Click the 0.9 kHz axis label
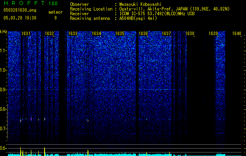This screenshot has height=156, width=246. click(x=3, y=90)
